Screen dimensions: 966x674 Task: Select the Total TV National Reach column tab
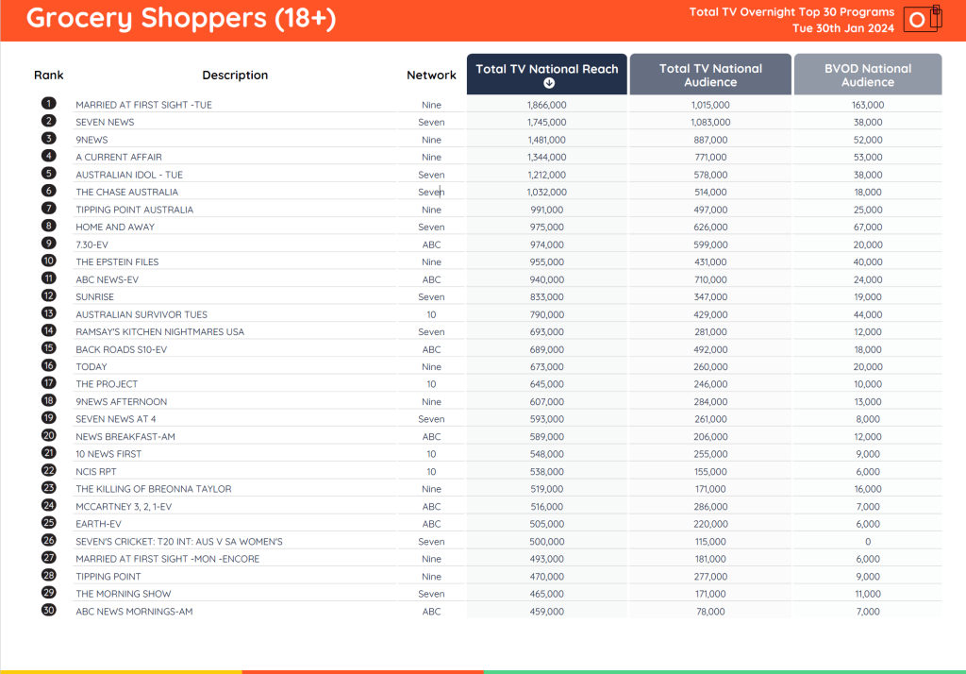point(546,74)
